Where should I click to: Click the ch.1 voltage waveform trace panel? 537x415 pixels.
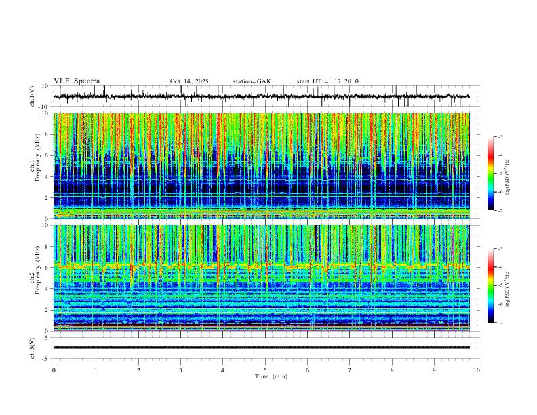point(266,96)
